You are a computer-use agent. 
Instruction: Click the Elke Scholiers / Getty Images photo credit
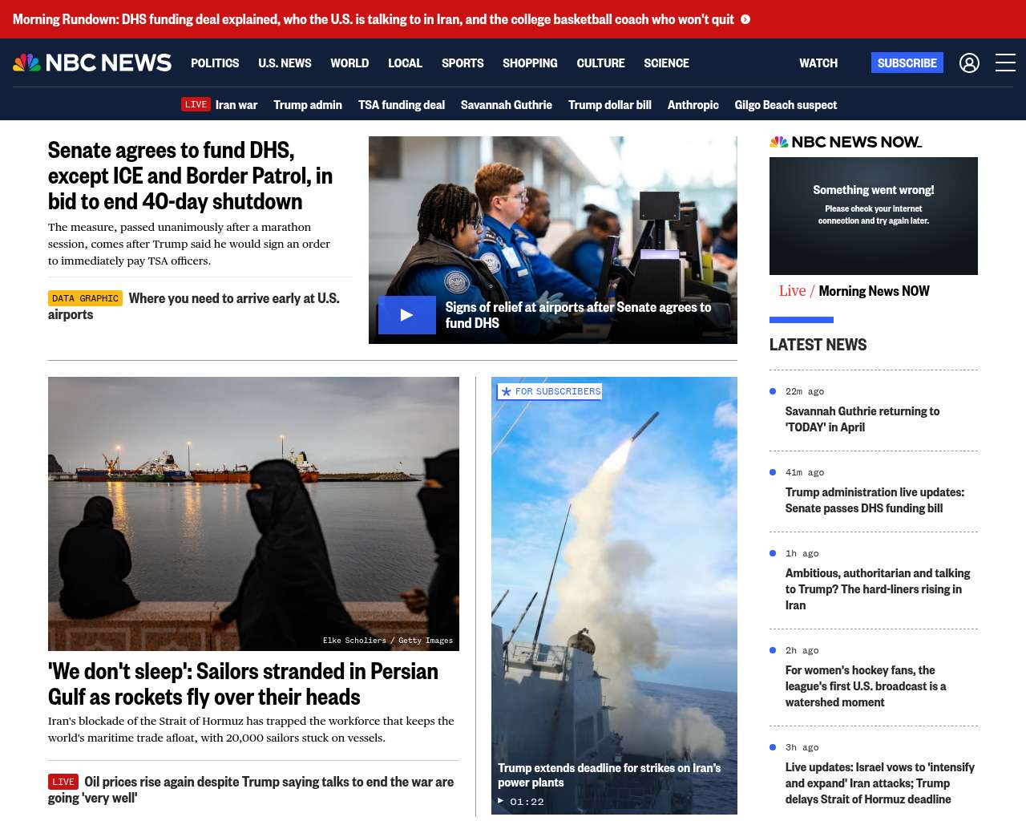pyautogui.click(x=388, y=641)
